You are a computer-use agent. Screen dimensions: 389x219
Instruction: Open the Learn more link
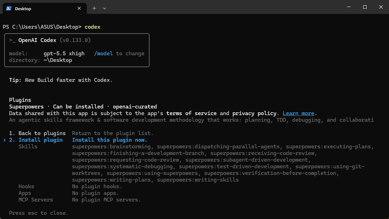point(298,113)
